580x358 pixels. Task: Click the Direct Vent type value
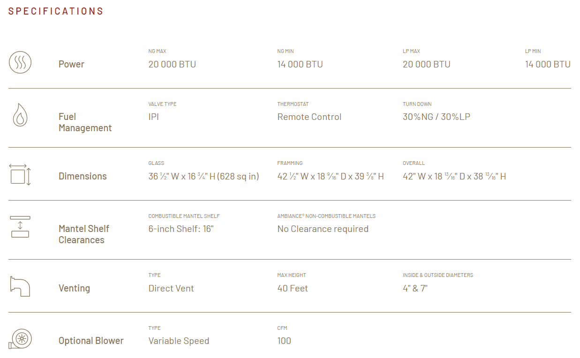171,289
